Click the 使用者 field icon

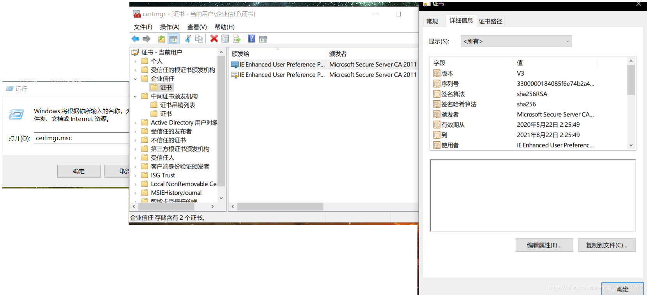[437, 145]
